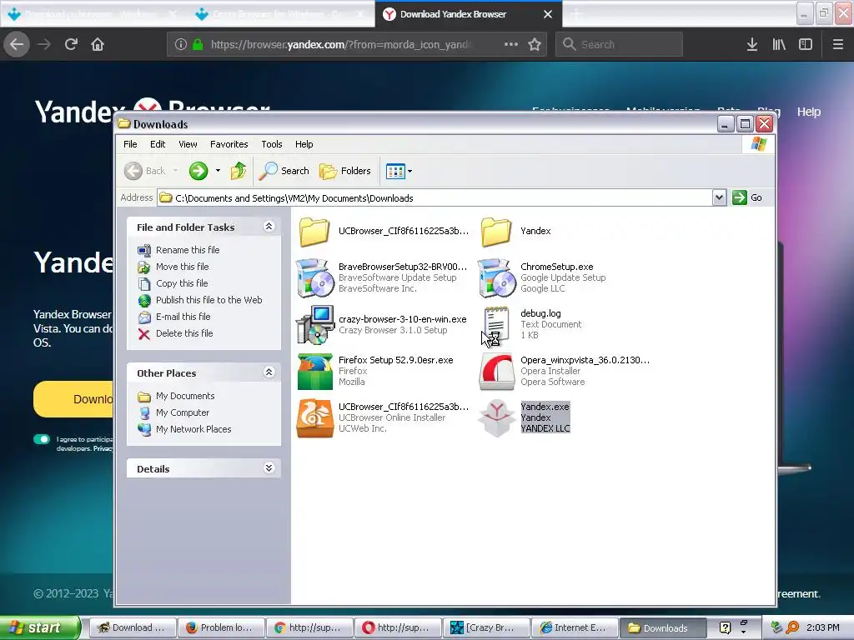This screenshot has height=640, width=854.
Task: Go up one folder level in Explorer
Action: (238, 171)
